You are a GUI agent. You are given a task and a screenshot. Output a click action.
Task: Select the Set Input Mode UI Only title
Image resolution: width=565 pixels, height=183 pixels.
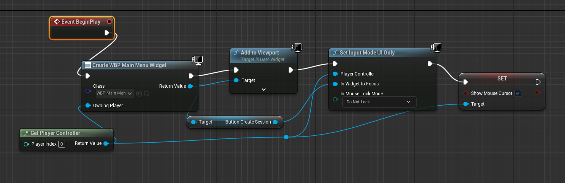click(367, 53)
